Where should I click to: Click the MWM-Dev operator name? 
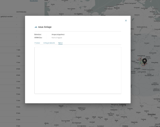[x=38, y=38]
